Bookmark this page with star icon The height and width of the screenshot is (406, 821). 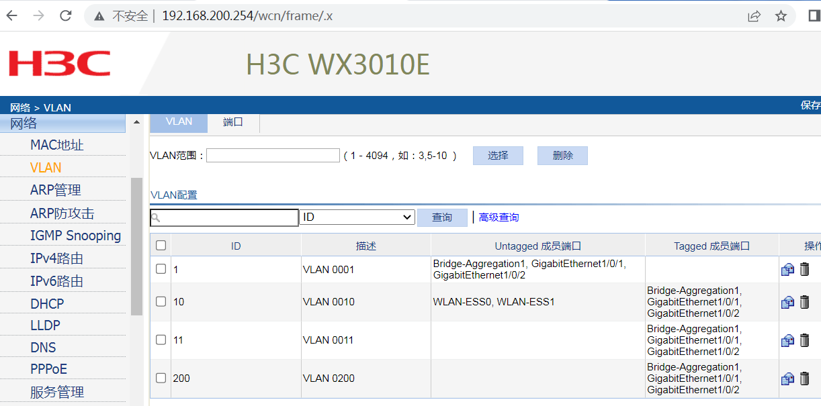pos(781,16)
